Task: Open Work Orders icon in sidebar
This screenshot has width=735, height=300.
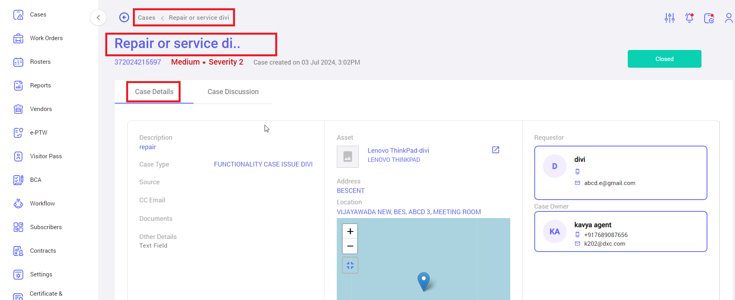Action: 19,38
